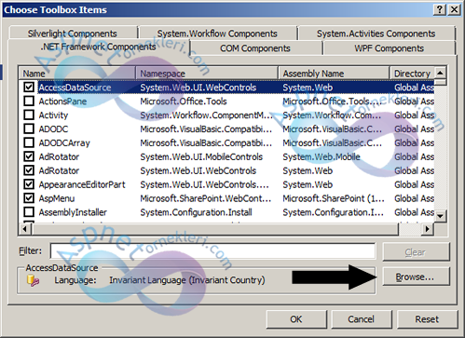The width and height of the screenshot is (465, 338).
Task: Sort by Assembly Name column header
Action: coord(334,74)
